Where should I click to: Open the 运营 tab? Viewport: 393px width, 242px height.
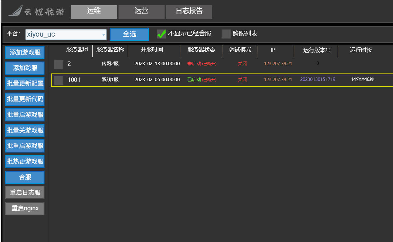141,12
